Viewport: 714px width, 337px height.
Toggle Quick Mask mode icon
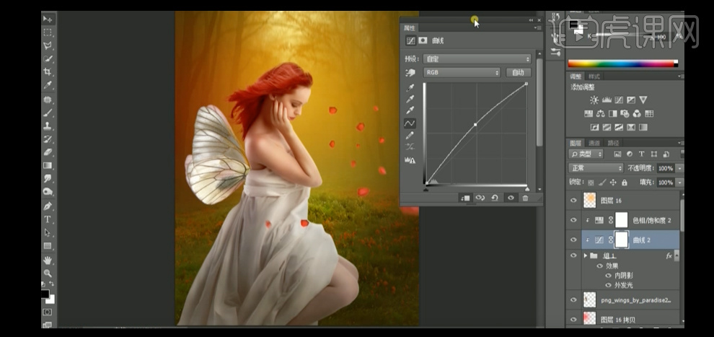coord(48,312)
